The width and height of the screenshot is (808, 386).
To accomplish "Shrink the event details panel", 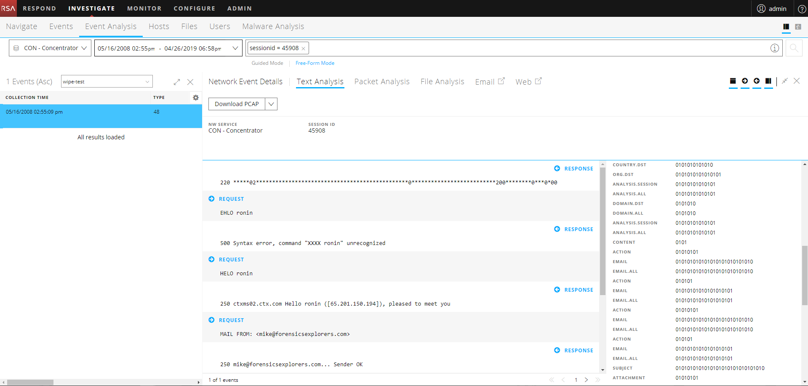I will click(x=784, y=81).
